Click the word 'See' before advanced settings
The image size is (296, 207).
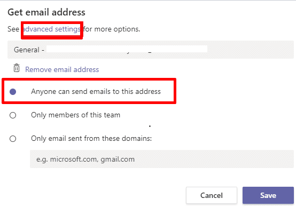(13, 29)
